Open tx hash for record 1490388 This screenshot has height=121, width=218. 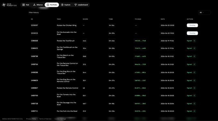(140, 72)
